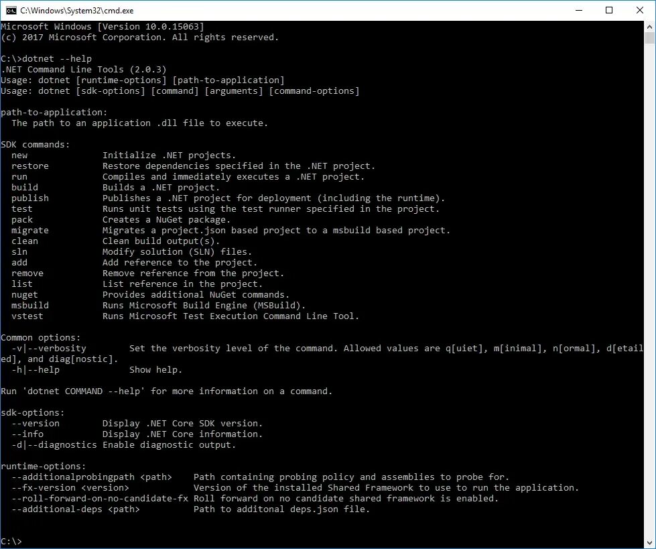Click the 'test' command name
This screenshot has height=549, width=656.
21,209
